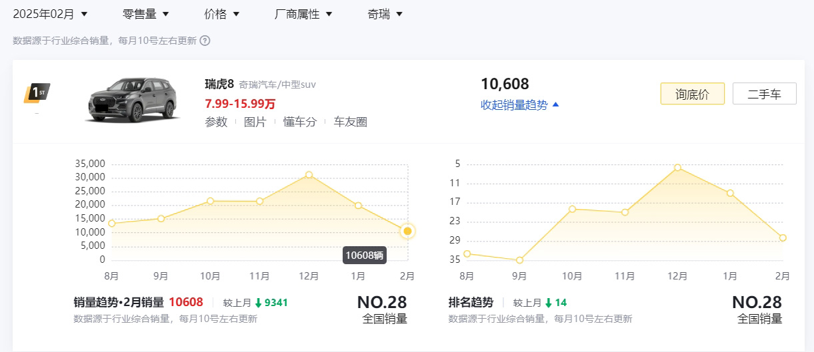
Task: Open the 车友圈 community link
Action: point(350,122)
